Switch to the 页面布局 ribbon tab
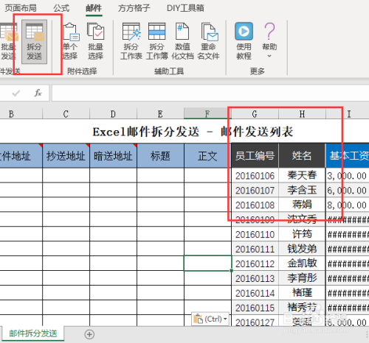This screenshot has height=343, width=369. [21, 8]
